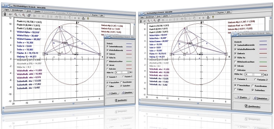The image size is (274, 129).
Task: Enable Mittelsenkrechten checkbox in left control panel
Action: 108,61
